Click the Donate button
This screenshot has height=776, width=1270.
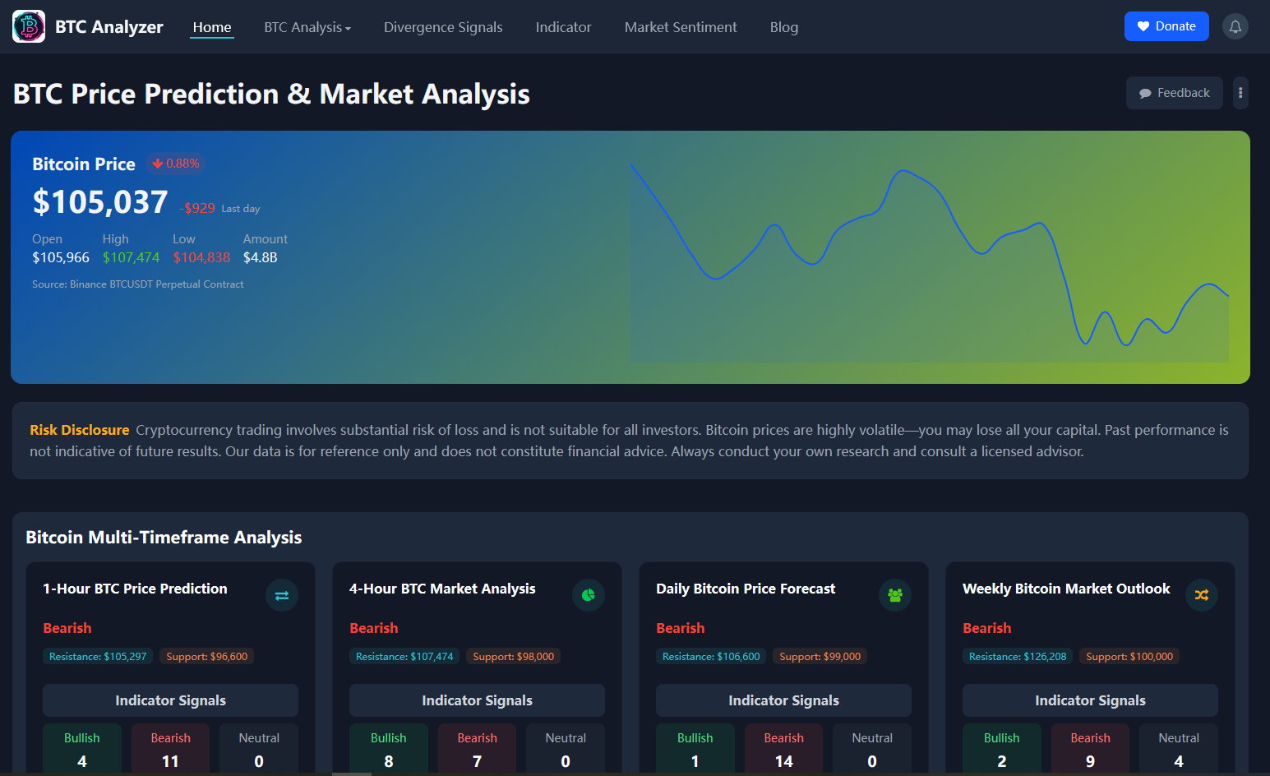point(1166,25)
